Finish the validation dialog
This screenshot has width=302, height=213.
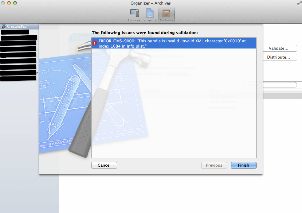tap(243, 165)
